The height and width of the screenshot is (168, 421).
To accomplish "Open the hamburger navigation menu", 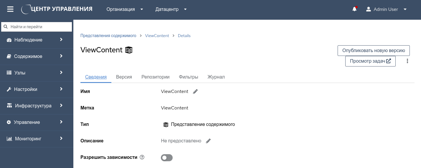I will point(10,9).
